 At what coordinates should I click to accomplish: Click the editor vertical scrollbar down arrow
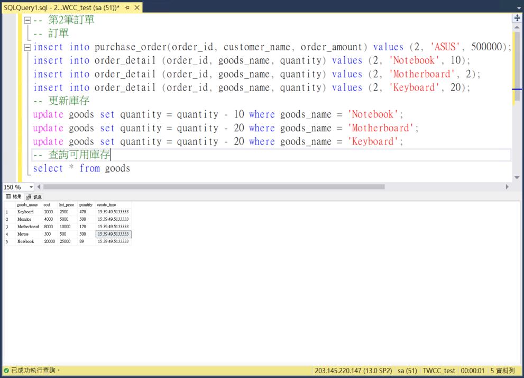click(x=517, y=178)
